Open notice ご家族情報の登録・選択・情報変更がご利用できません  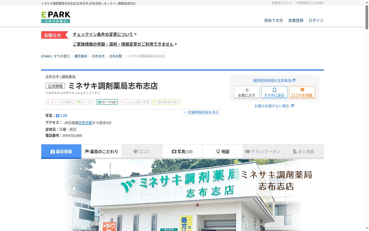pyautogui.click(x=123, y=44)
